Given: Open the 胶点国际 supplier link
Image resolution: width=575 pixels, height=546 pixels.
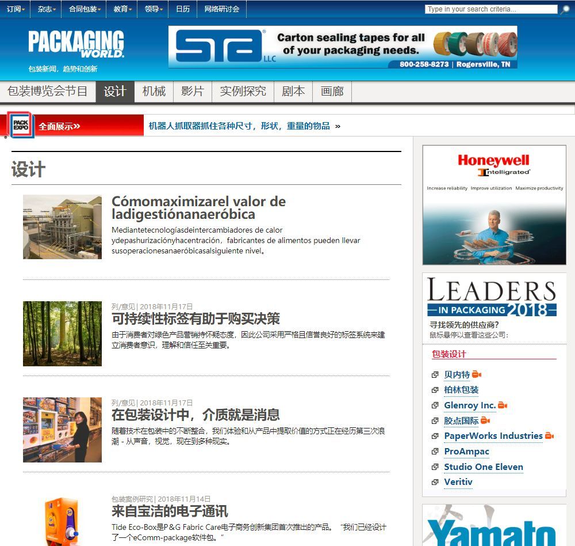Looking at the screenshot, I should point(461,420).
